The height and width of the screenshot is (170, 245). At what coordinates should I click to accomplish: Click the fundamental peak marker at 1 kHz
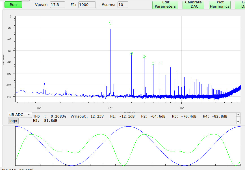[x=110, y=23]
